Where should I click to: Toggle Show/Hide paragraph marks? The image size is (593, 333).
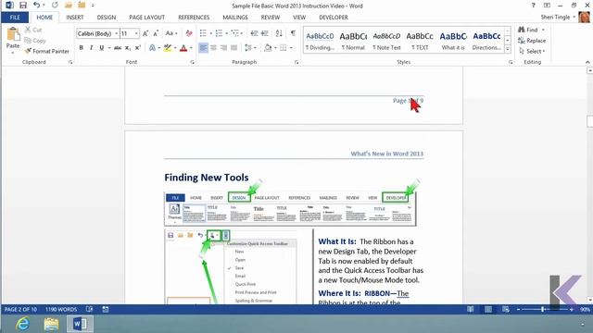293,33
